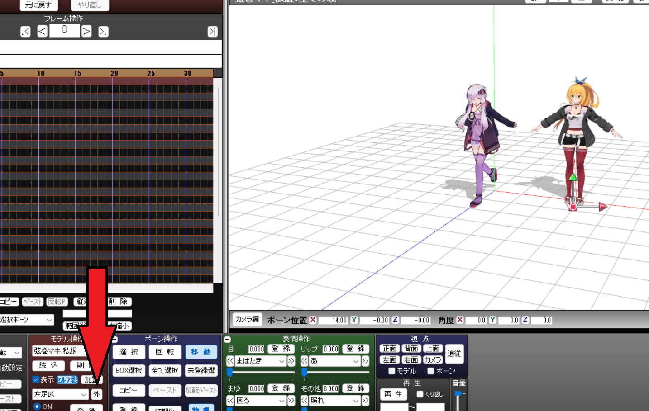
Task: Step forward one frame with '>' button
Action: point(86,31)
